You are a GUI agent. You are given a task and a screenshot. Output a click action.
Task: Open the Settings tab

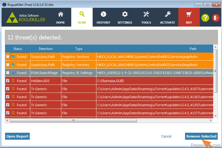pyautogui.click(x=125, y=17)
